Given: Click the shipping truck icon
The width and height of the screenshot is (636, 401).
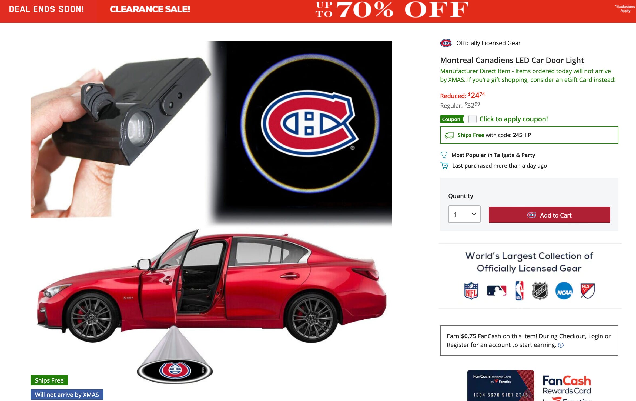Looking at the screenshot, I should [449, 135].
